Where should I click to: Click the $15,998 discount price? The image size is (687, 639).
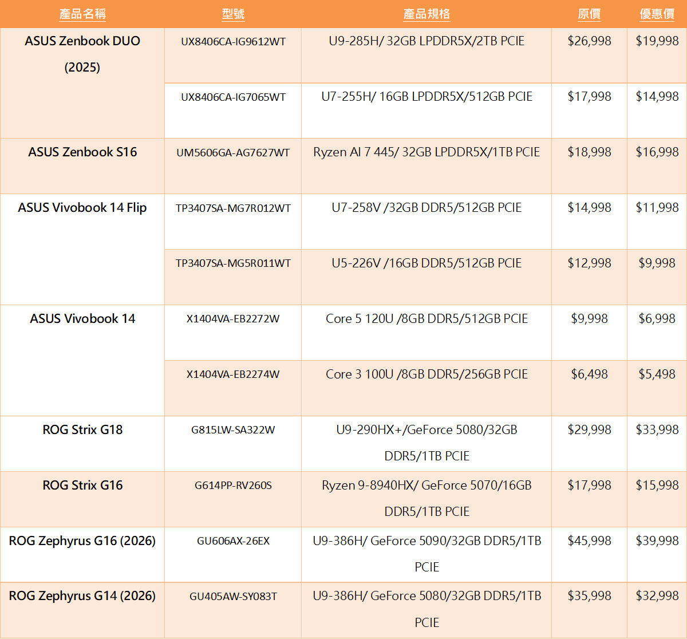(x=657, y=486)
